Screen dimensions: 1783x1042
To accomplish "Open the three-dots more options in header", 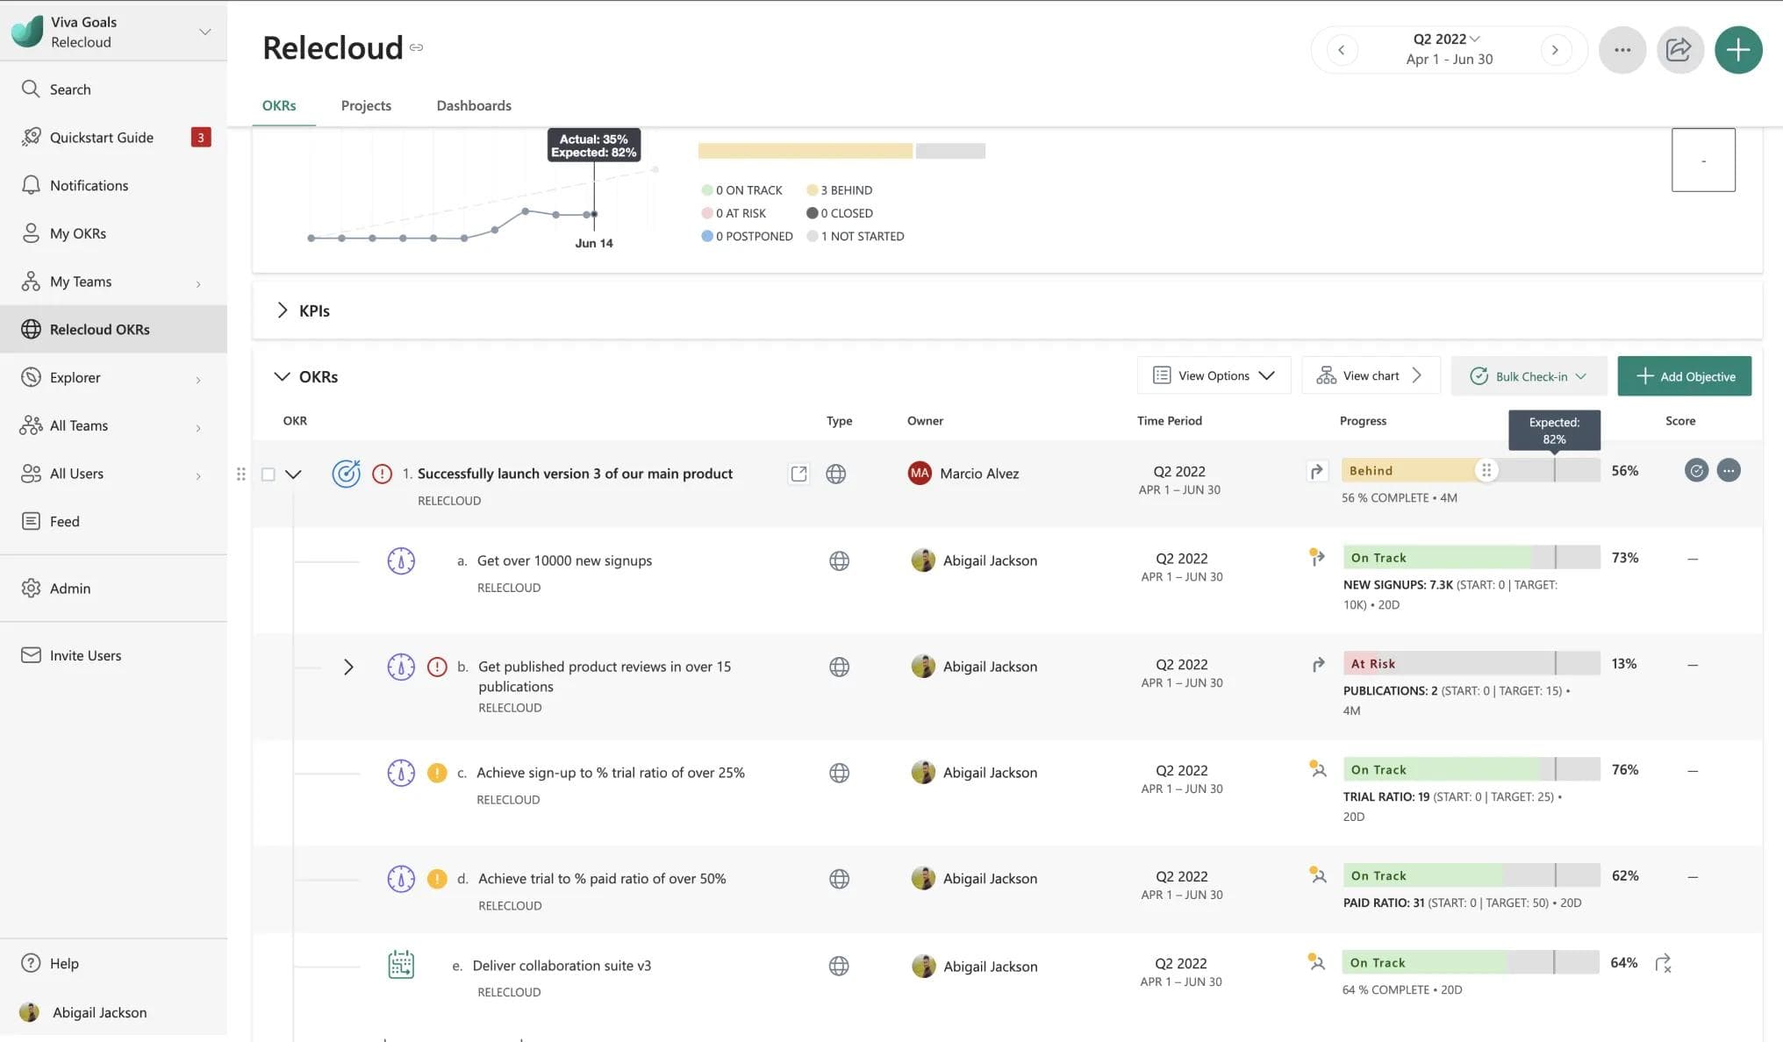I will tap(1622, 50).
